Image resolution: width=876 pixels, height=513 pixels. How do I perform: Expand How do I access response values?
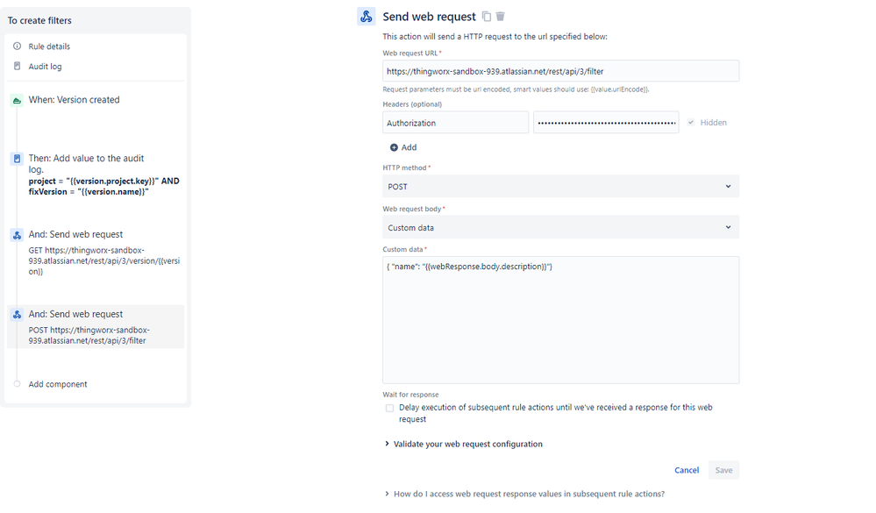click(524, 494)
